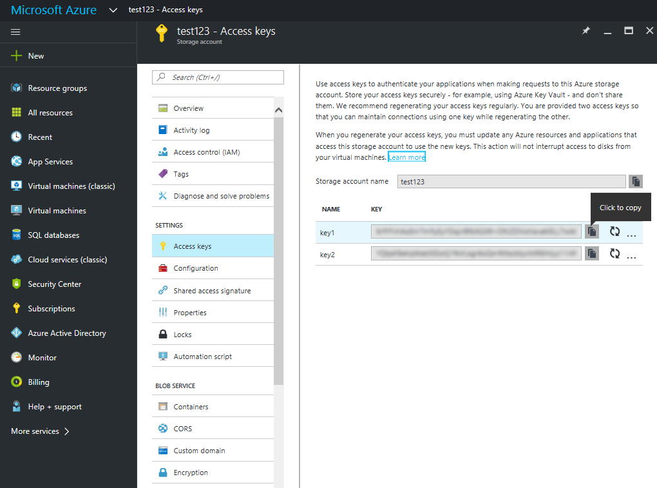Regenerate key1 with the refresh icon
657x488 pixels.
(614, 231)
